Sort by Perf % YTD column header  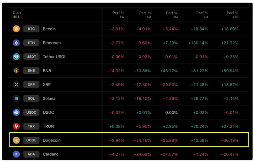coord(232,15)
